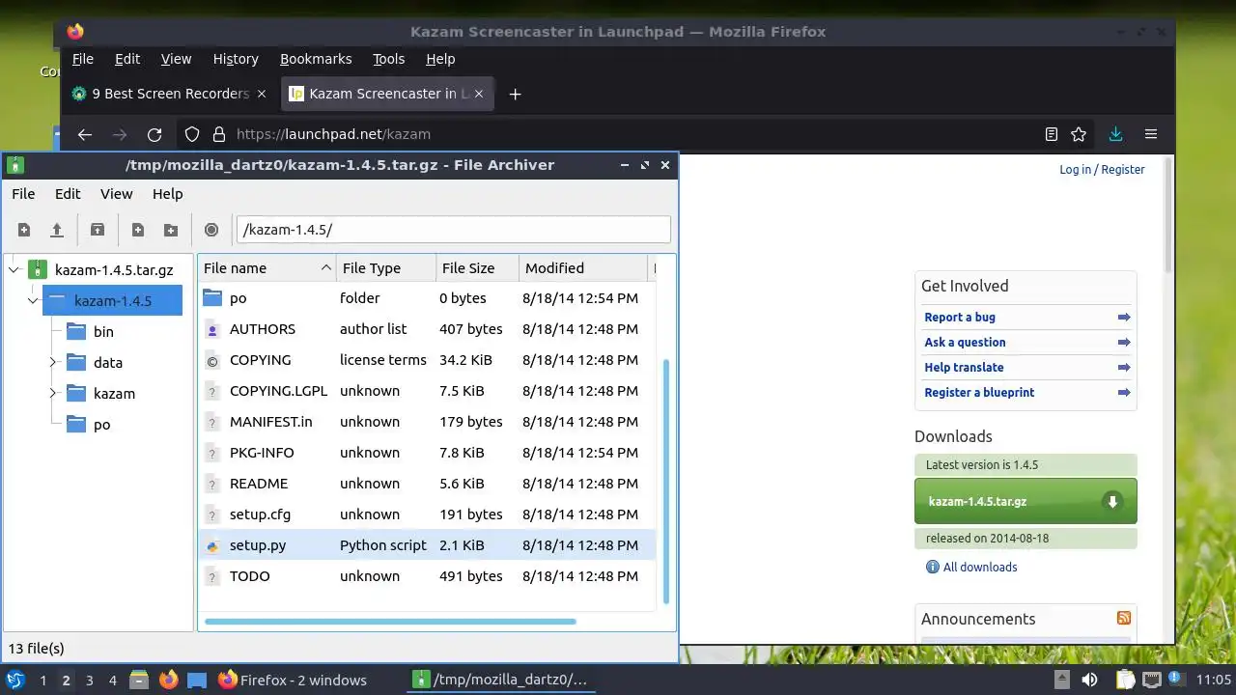The image size is (1236, 695).
Task: Click the Extract files toolbar icon
Action: pyautogui.click(x=98, y=230)
